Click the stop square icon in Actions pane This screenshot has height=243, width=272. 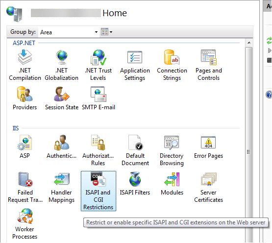point(270,60)
